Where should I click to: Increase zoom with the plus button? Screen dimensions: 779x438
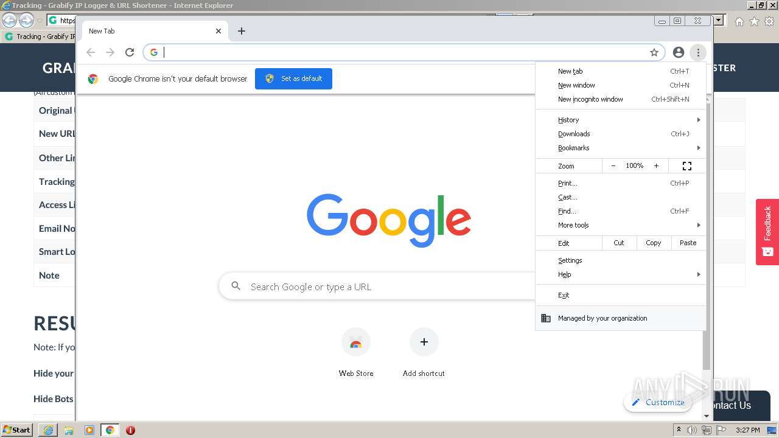tap(656, 166)
